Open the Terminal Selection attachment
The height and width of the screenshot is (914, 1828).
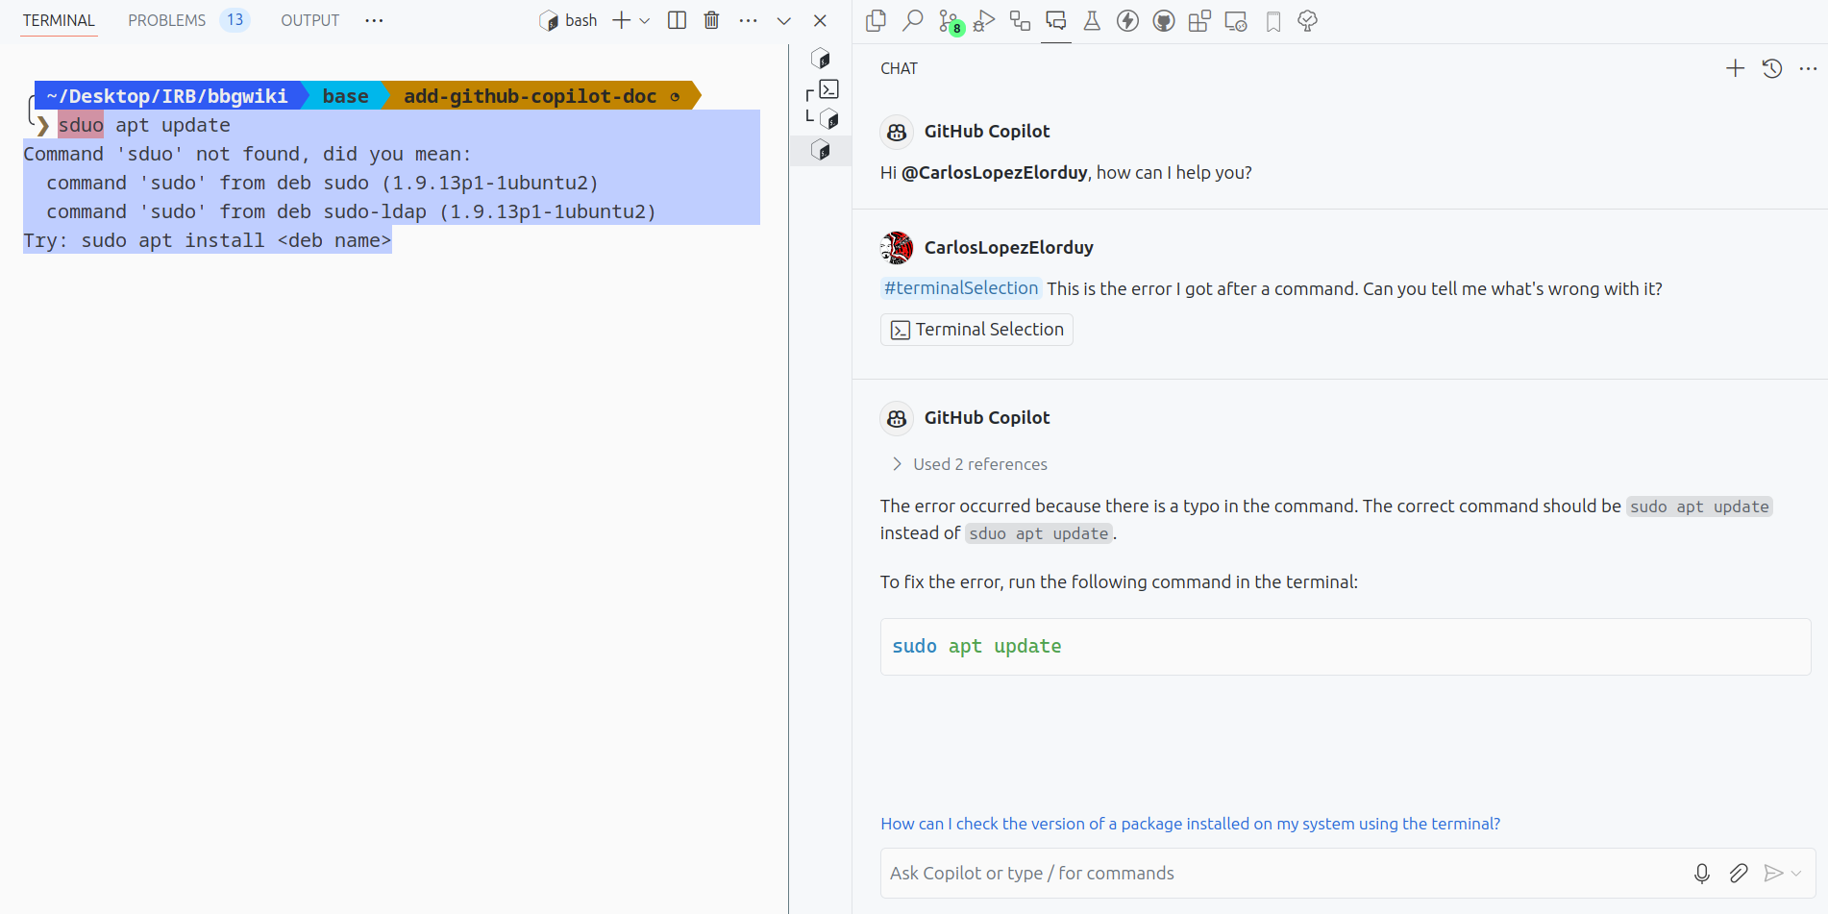(976, 330)
